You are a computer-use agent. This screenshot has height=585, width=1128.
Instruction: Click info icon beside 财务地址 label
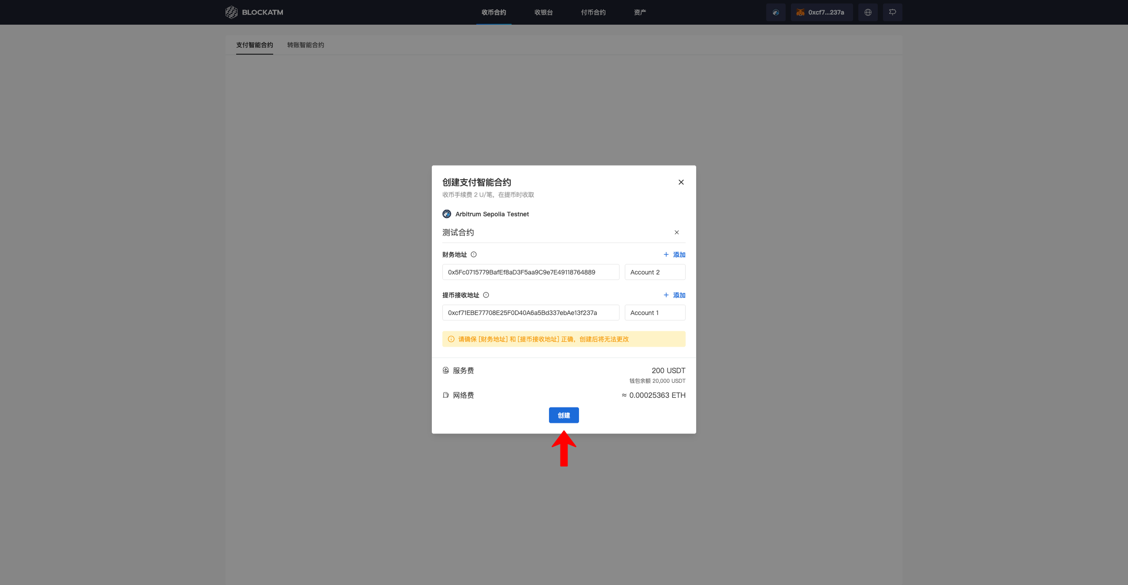pos(474,255)
